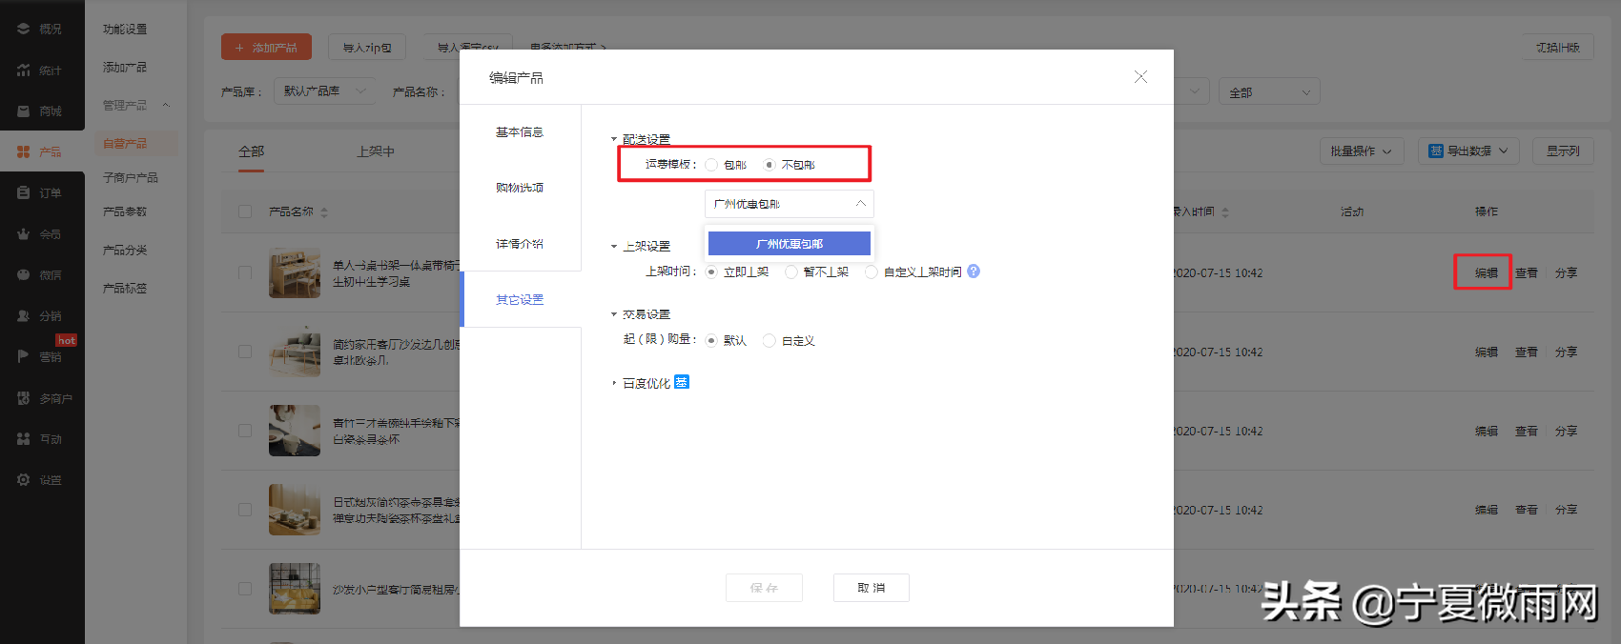Open the 导出数据 dropdown
1621x644 pixels.
point(1468,151)
